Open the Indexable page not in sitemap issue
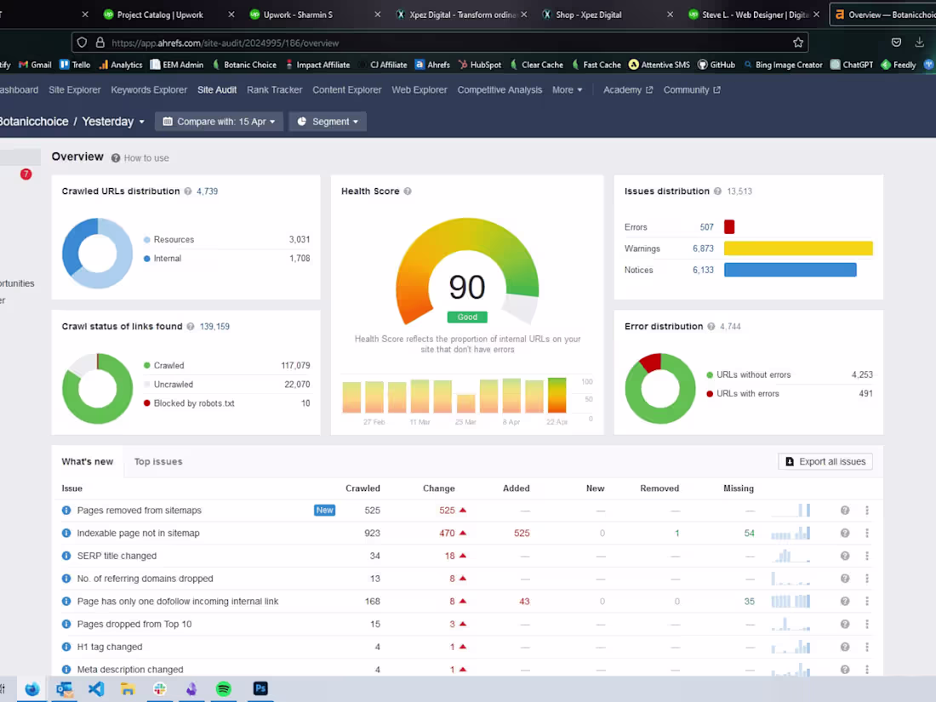 coord(138,534)
